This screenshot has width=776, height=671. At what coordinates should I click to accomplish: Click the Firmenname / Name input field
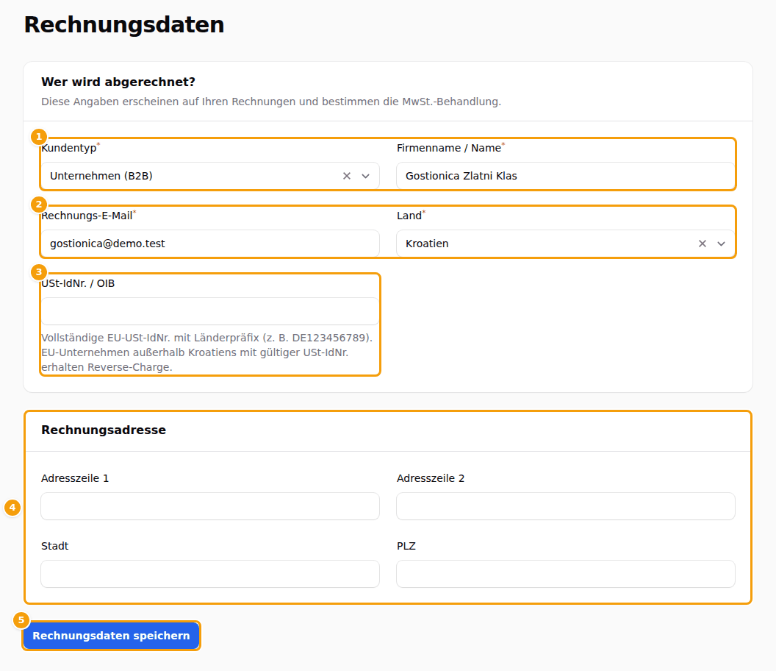tap(566, 176)
